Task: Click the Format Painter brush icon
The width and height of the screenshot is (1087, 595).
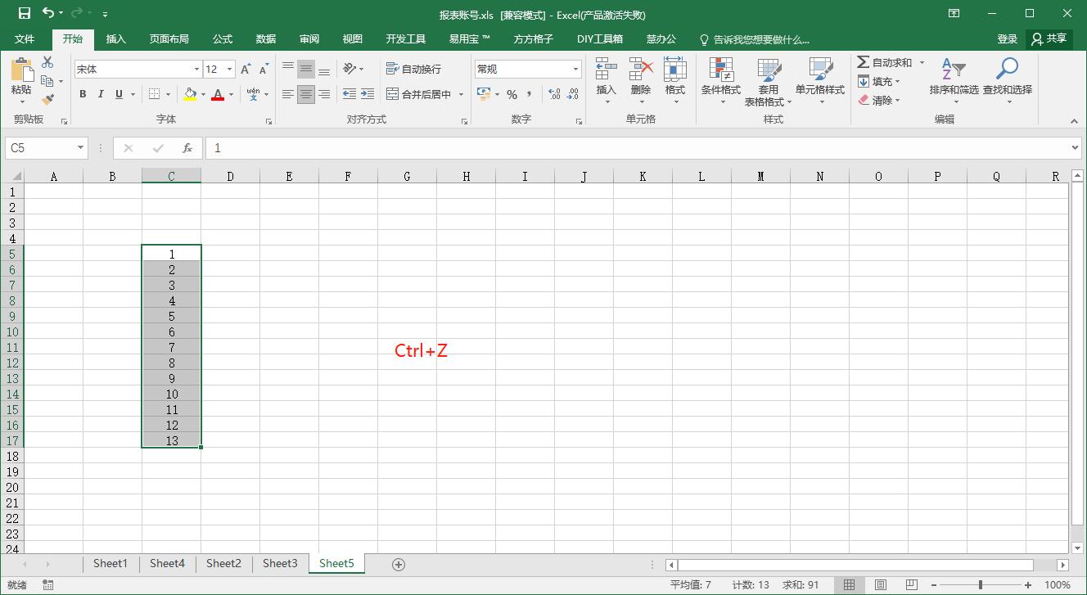Action: click(x=47, y=100)
